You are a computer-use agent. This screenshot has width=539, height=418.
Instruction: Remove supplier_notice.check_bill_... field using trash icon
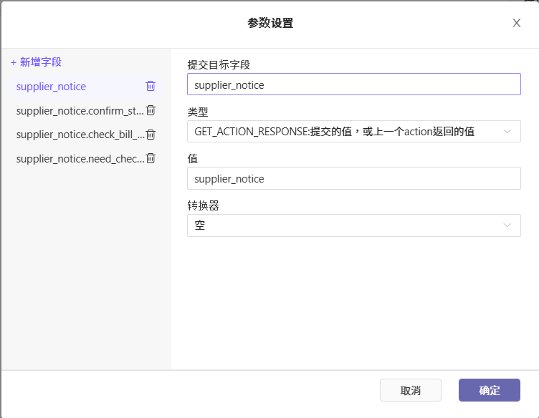click(151, 134)
